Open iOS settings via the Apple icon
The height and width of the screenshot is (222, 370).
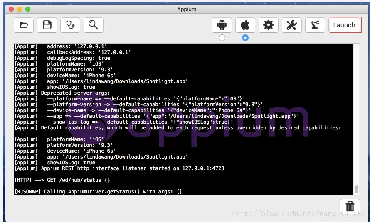pos(245,25)
